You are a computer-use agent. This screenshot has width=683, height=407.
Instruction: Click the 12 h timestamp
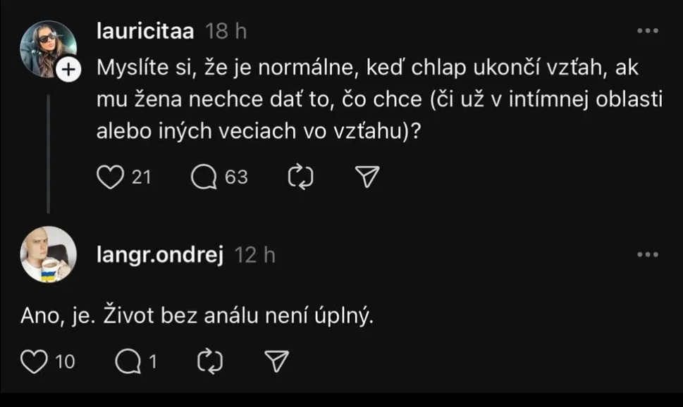click(254, 255)
